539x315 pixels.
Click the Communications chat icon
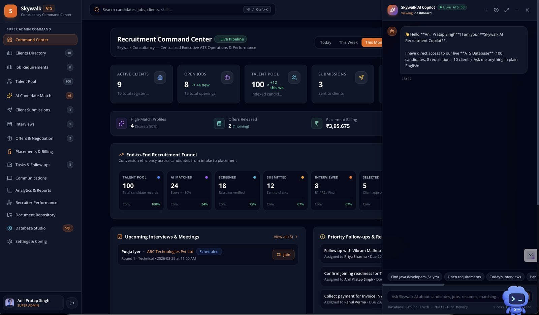[x=10, y=178]
